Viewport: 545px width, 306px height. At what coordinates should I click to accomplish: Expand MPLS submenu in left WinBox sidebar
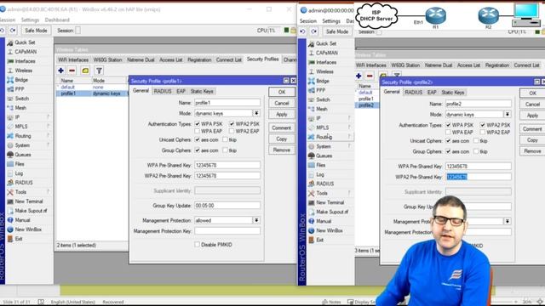point(48,127)
